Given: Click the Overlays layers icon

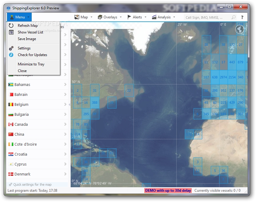Looking at the screenshot, I should pos(100,17).
